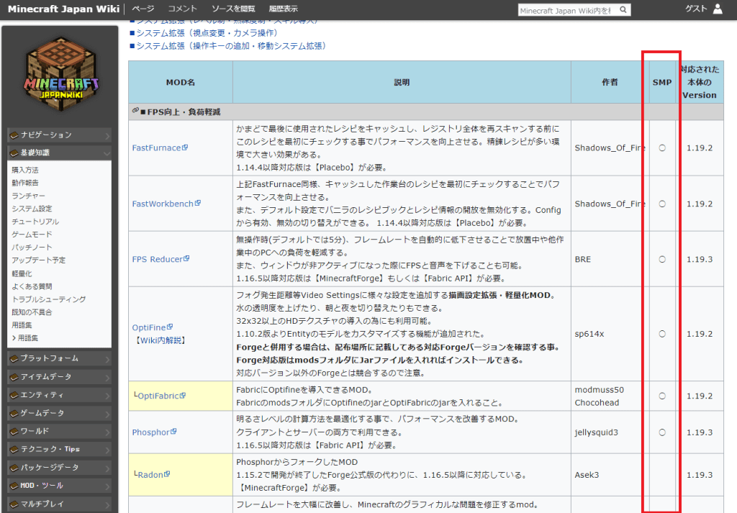Open アップデート予定 in the sidebar
The image size is (737, 513).
click(x=39, y=260)
